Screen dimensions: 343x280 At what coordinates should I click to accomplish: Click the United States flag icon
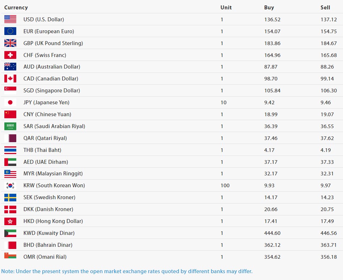tap(10, 19)
